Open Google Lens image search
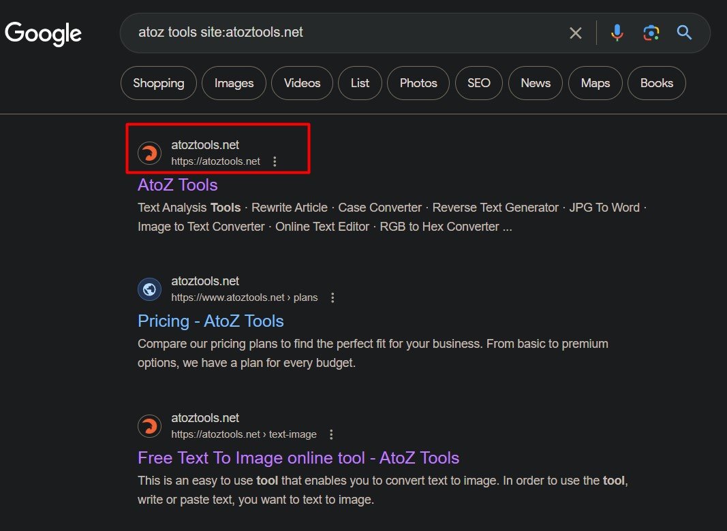727x531 pixels. click(x=651, y=33)
